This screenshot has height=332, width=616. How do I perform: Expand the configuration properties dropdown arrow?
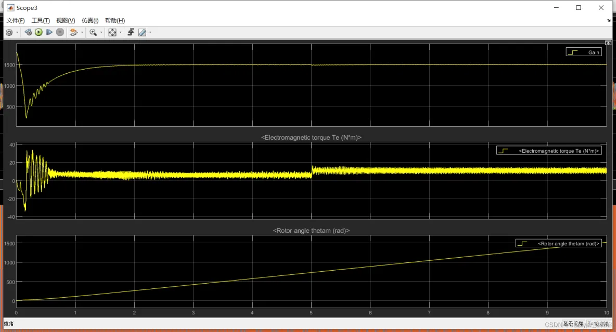click(x=17, y=33)
